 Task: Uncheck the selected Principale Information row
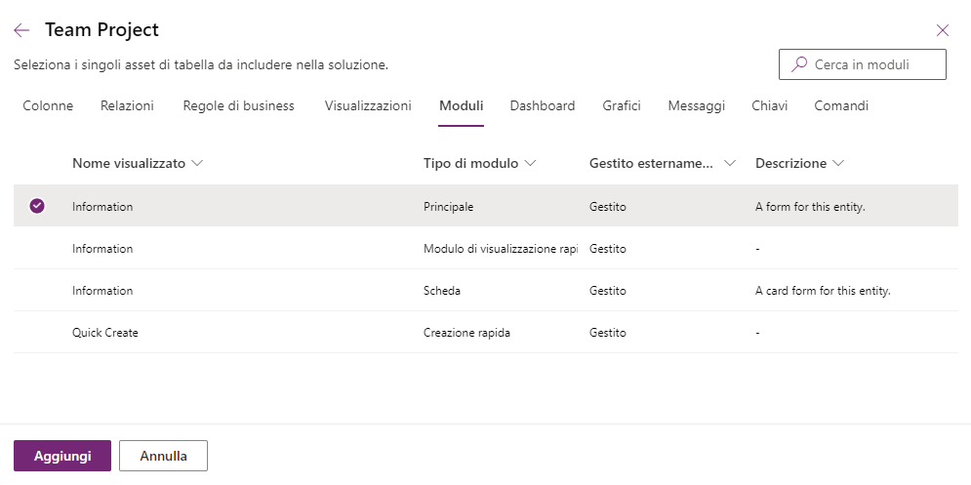[x=37, y=206]
